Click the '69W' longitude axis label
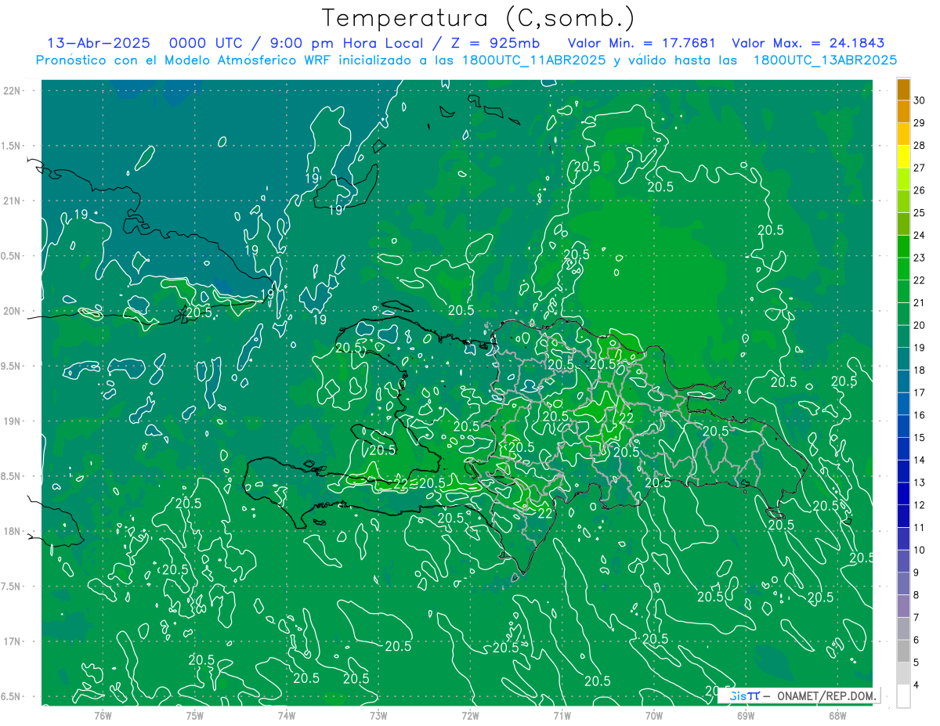 [x=745, y=715]
